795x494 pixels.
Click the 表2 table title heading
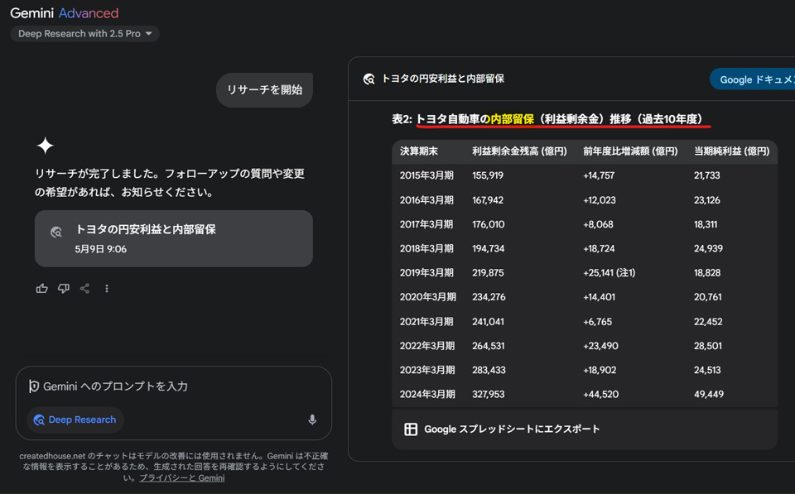coord(552,119)
